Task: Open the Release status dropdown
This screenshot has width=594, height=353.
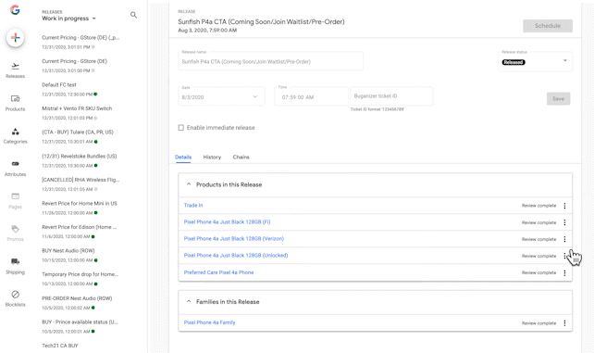Action: click(535, 62)
